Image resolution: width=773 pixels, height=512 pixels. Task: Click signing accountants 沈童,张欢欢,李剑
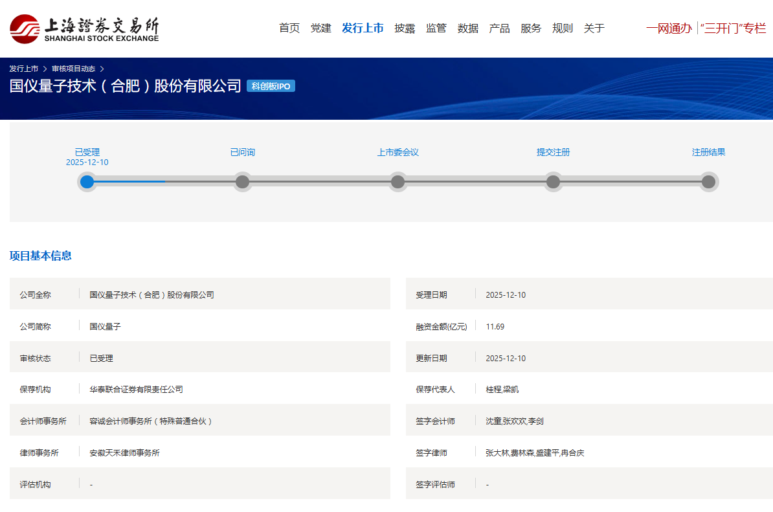[515, 421]
